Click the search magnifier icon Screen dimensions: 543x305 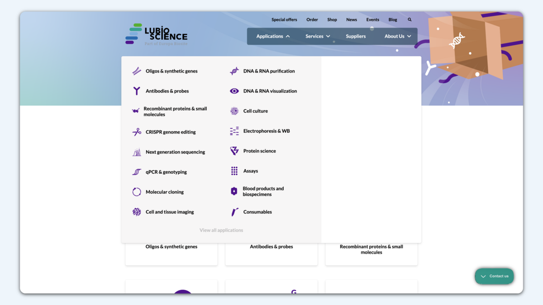pos(410,20)
